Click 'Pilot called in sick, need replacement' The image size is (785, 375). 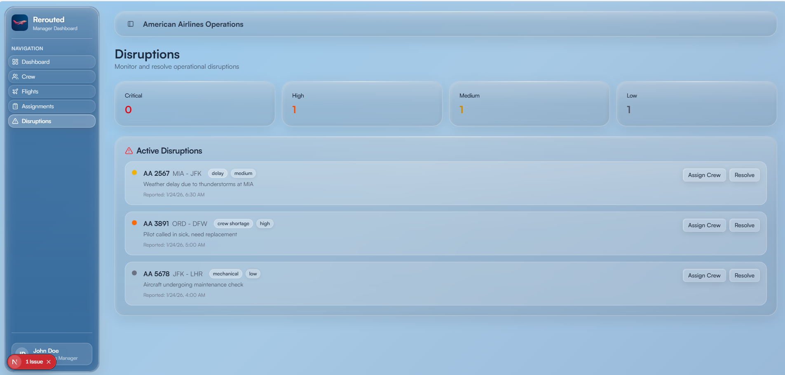point(190,235)
